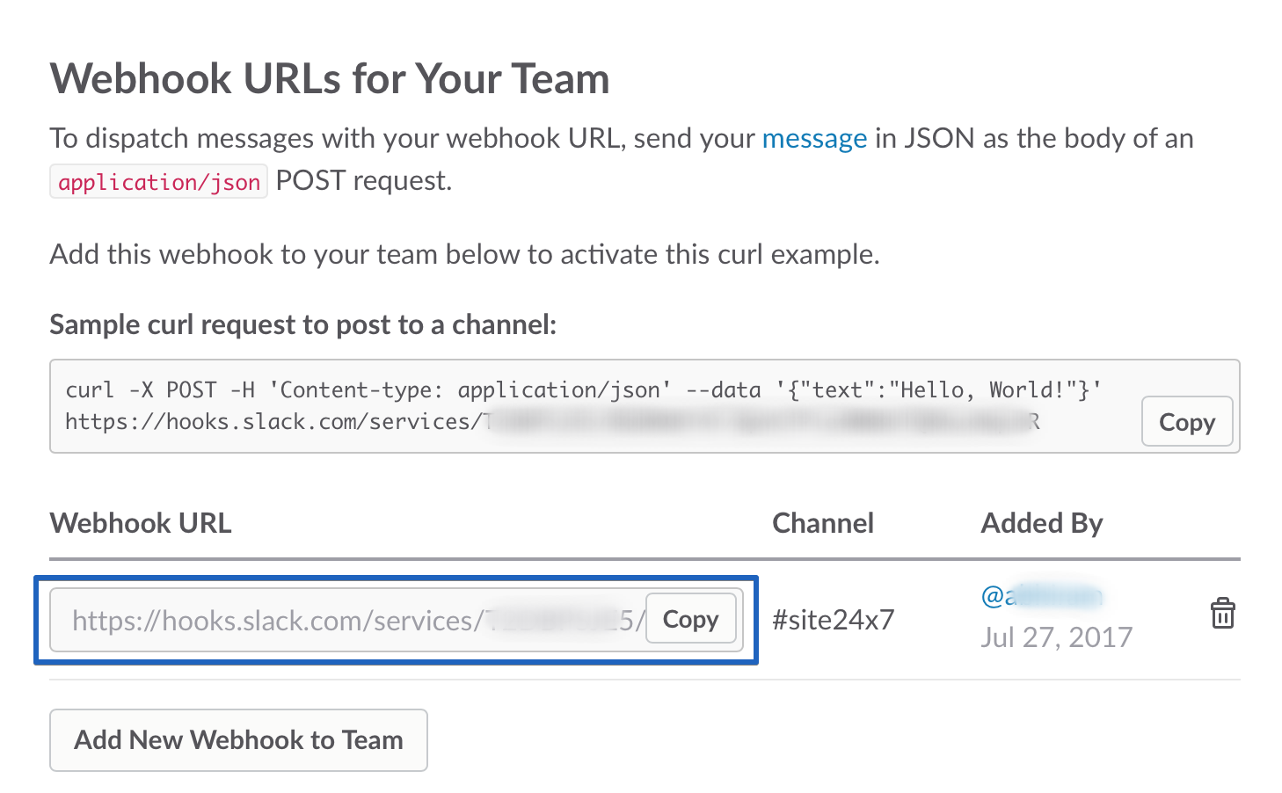
Task: Click the 'Webhook URLs for Your Team' heading
Action: coord(330,78)
